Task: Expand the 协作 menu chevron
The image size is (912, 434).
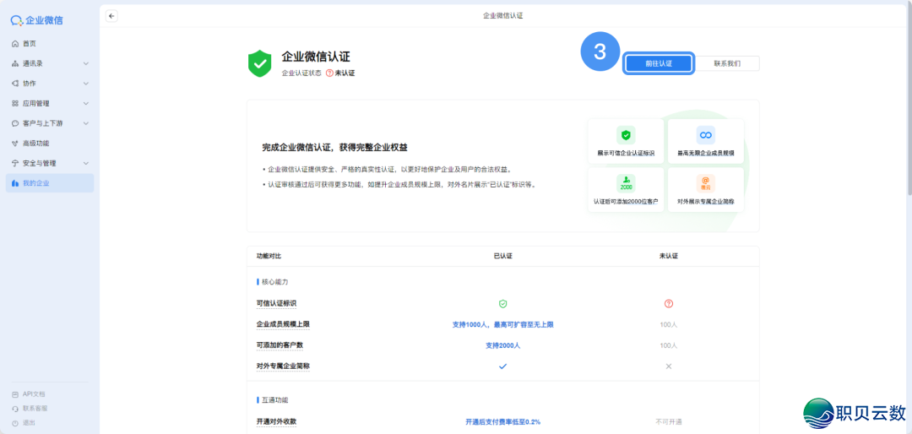Action: point(85,84)
